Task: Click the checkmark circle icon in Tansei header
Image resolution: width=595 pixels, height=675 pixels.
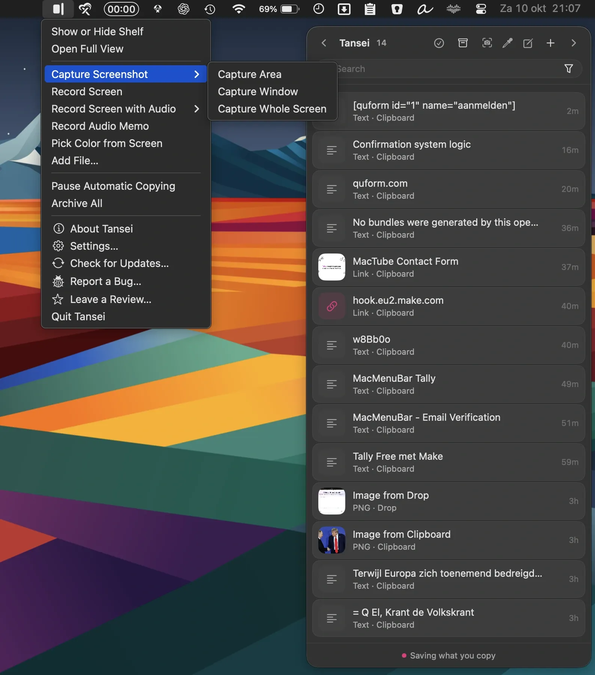Action: click(439, 43)
